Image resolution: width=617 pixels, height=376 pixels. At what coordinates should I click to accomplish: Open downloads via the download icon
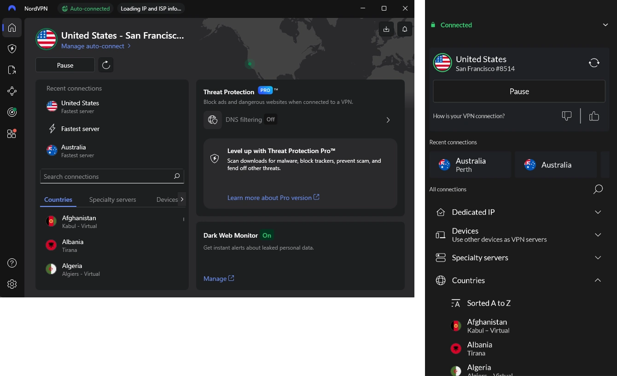(x=386, y=28)
